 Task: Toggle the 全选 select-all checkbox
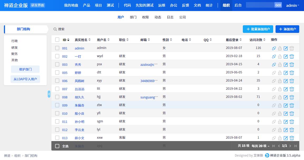pos(57,146)
